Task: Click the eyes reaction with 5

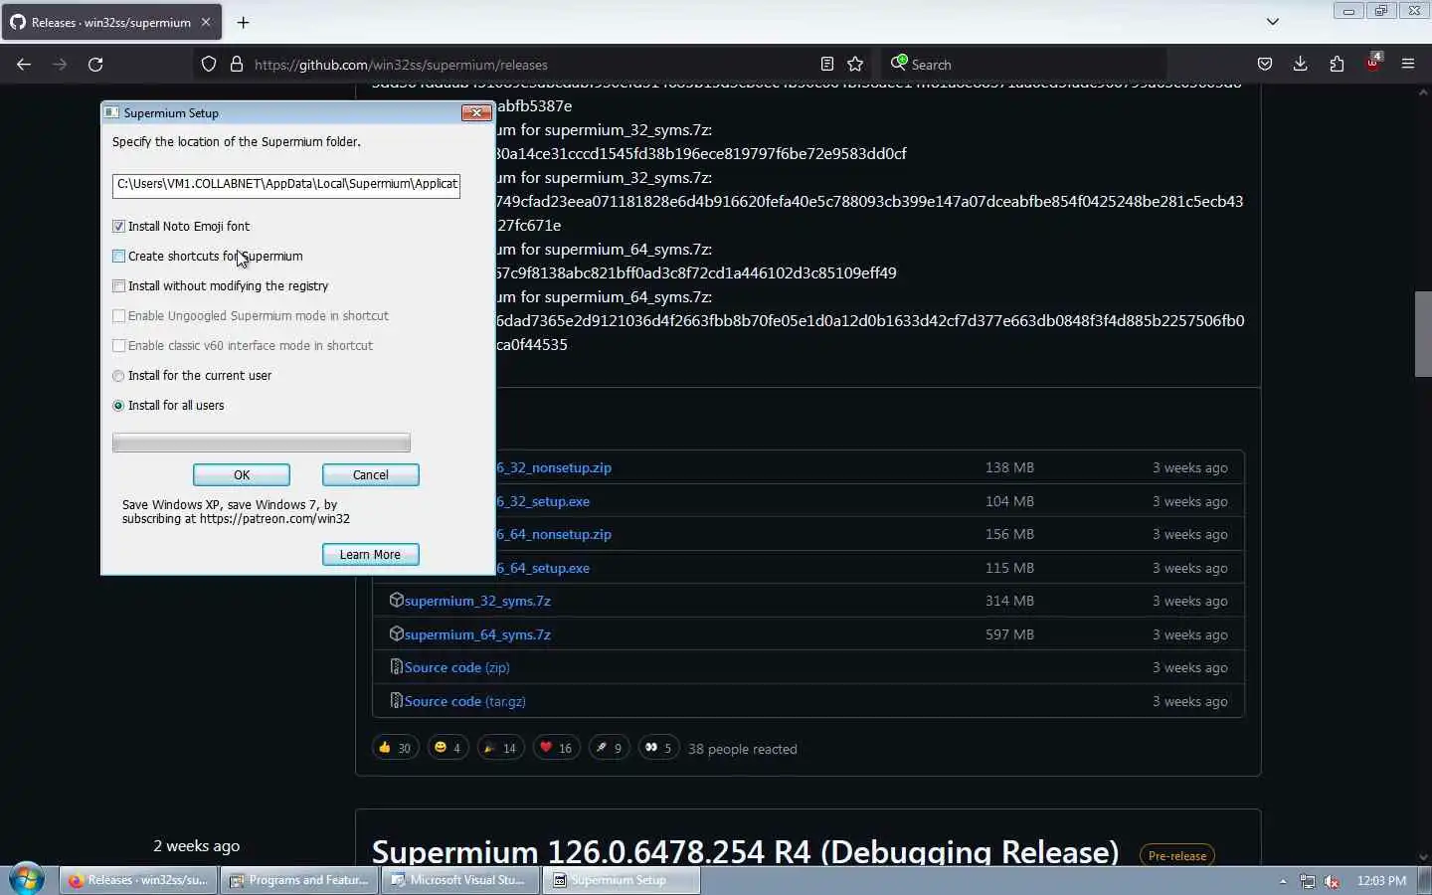Action: tap(658, 748)
